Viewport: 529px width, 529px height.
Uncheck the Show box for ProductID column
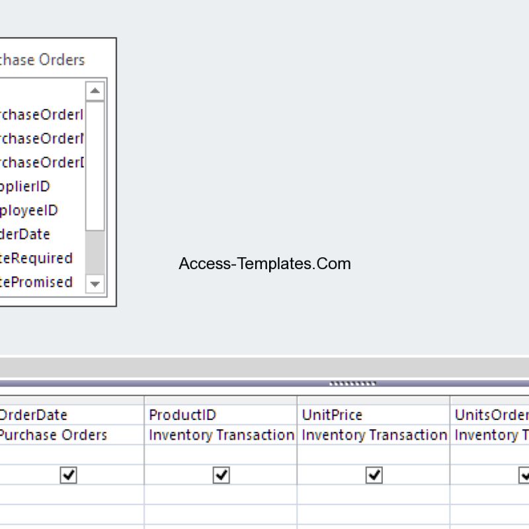point(221,475)
